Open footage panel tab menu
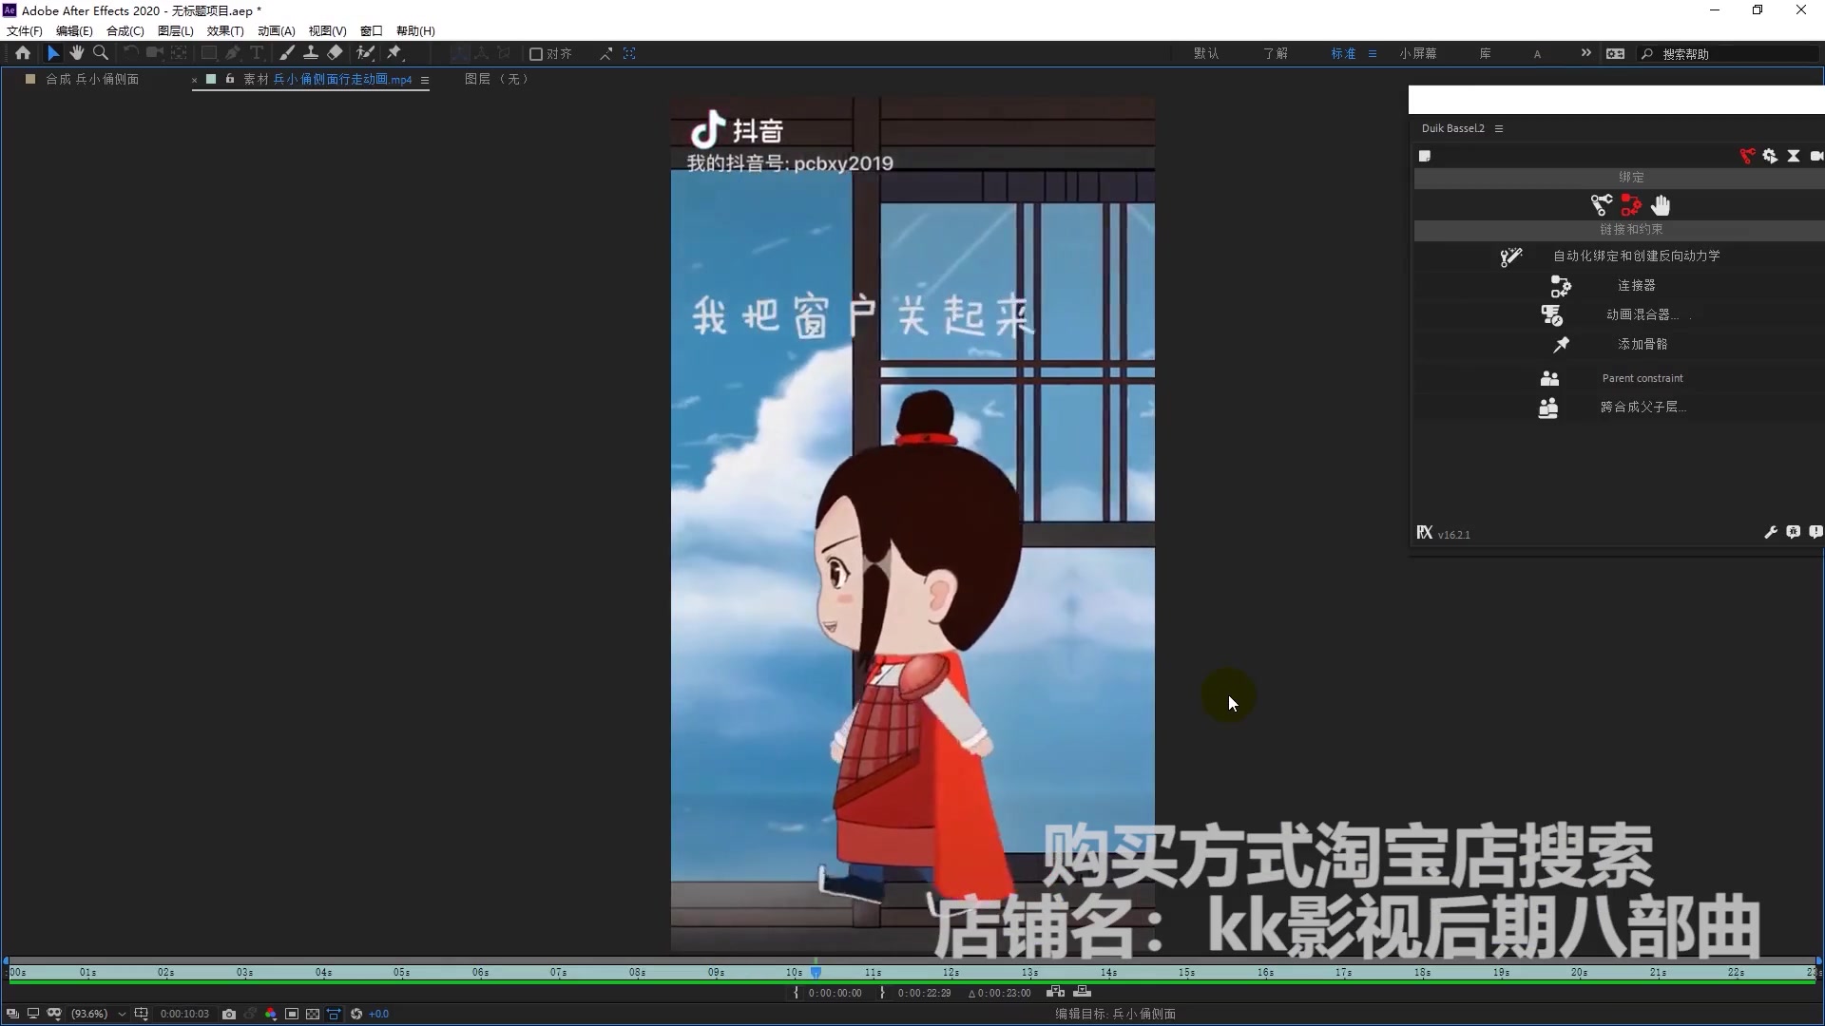 (x=425, y=80)
